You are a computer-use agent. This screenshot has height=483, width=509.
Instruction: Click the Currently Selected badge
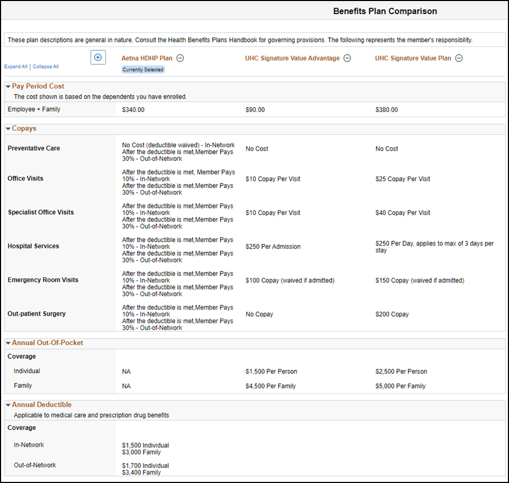coord(143,70)
